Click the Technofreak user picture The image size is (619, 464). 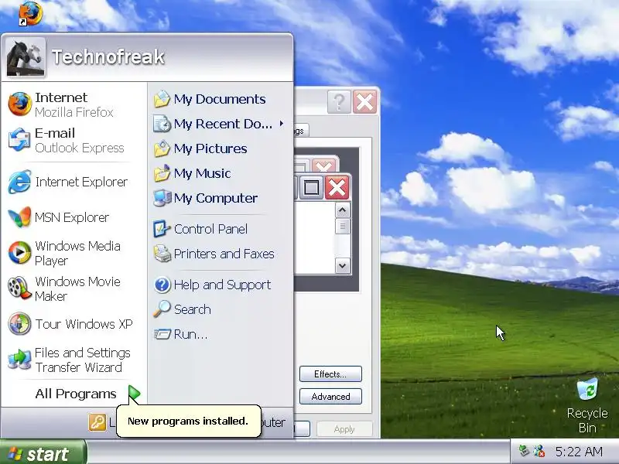(x=26, y=56)
